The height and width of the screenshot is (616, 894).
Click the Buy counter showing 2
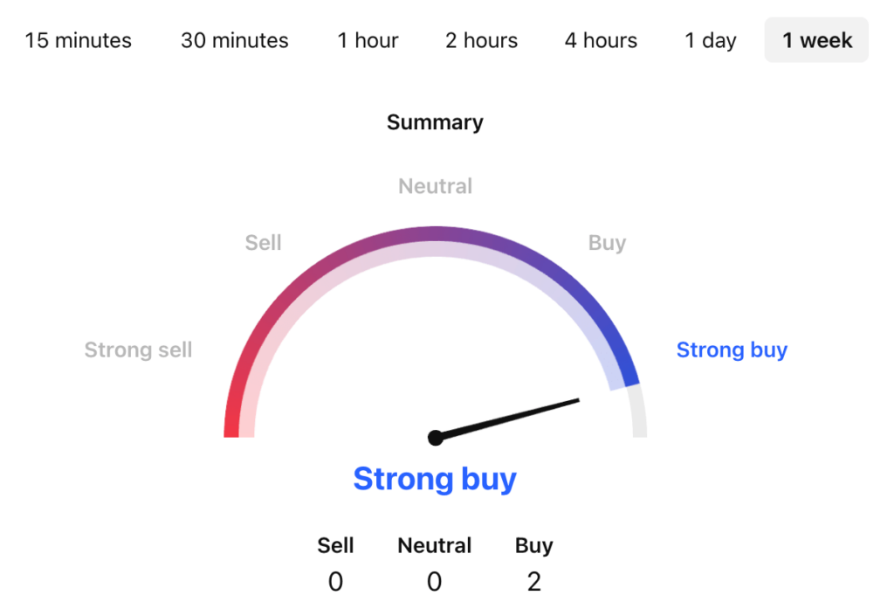click(533, 581)
